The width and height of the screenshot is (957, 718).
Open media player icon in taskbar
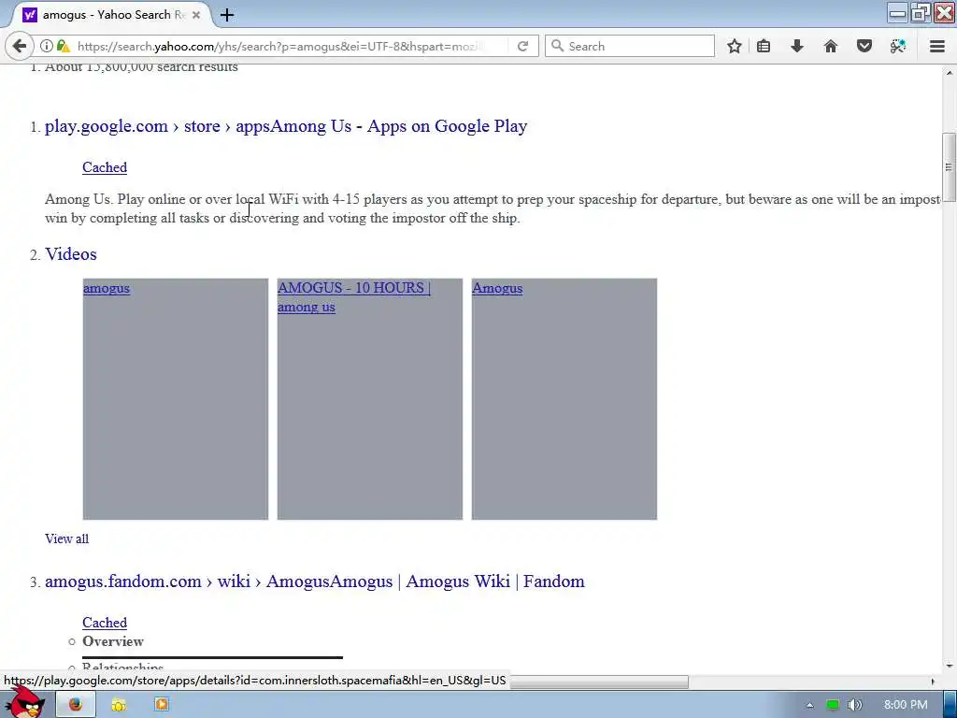(x=161, y=705)
